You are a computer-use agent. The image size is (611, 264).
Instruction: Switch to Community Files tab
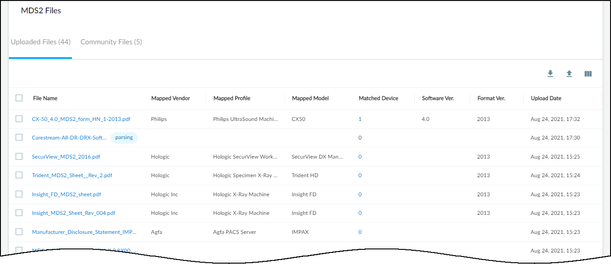click(x=111, y=42)
